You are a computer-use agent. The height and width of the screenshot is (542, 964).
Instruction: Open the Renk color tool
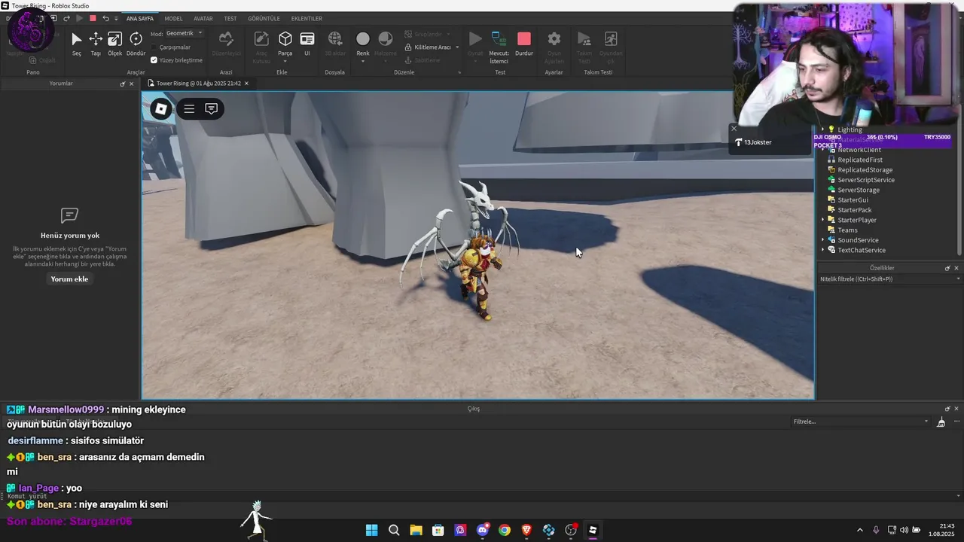coord(363,44)
